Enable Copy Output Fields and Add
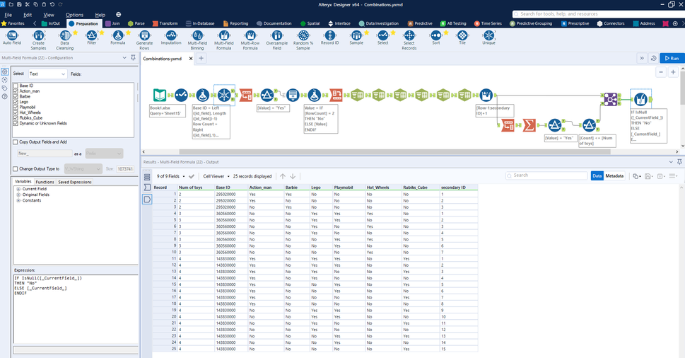The image size is (685, 358). coord(16,142)
